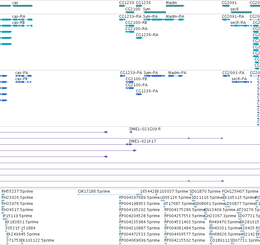
Task: Select the CG1239 gene label
Action: tap(126, 3)
